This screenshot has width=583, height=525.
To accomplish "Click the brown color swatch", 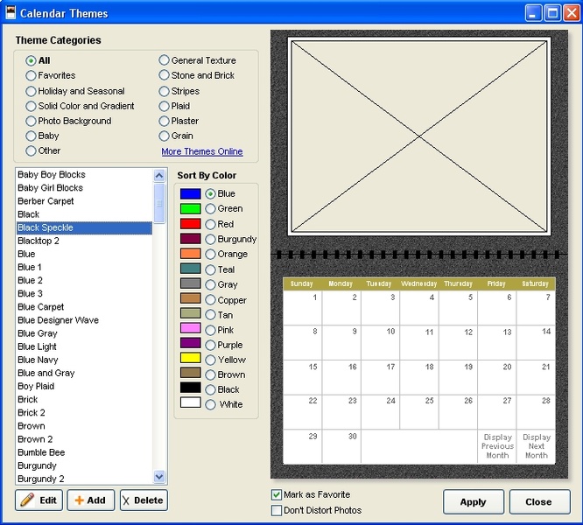I will (x=190, y=373).
